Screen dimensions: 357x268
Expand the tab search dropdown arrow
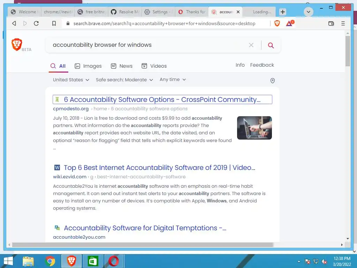[x=308, y=12]
